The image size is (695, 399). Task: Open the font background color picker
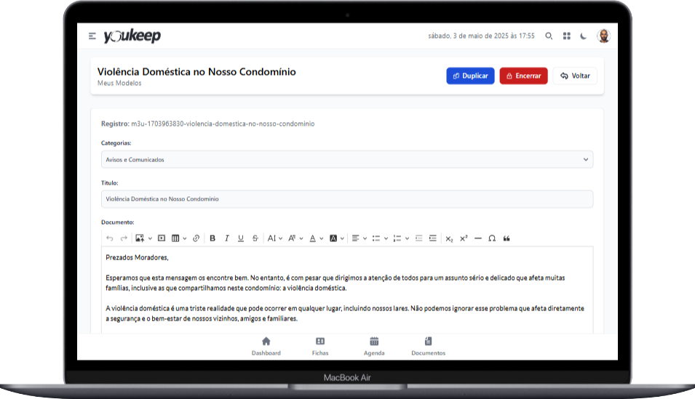pyautogui.click(x=337, y=238)
